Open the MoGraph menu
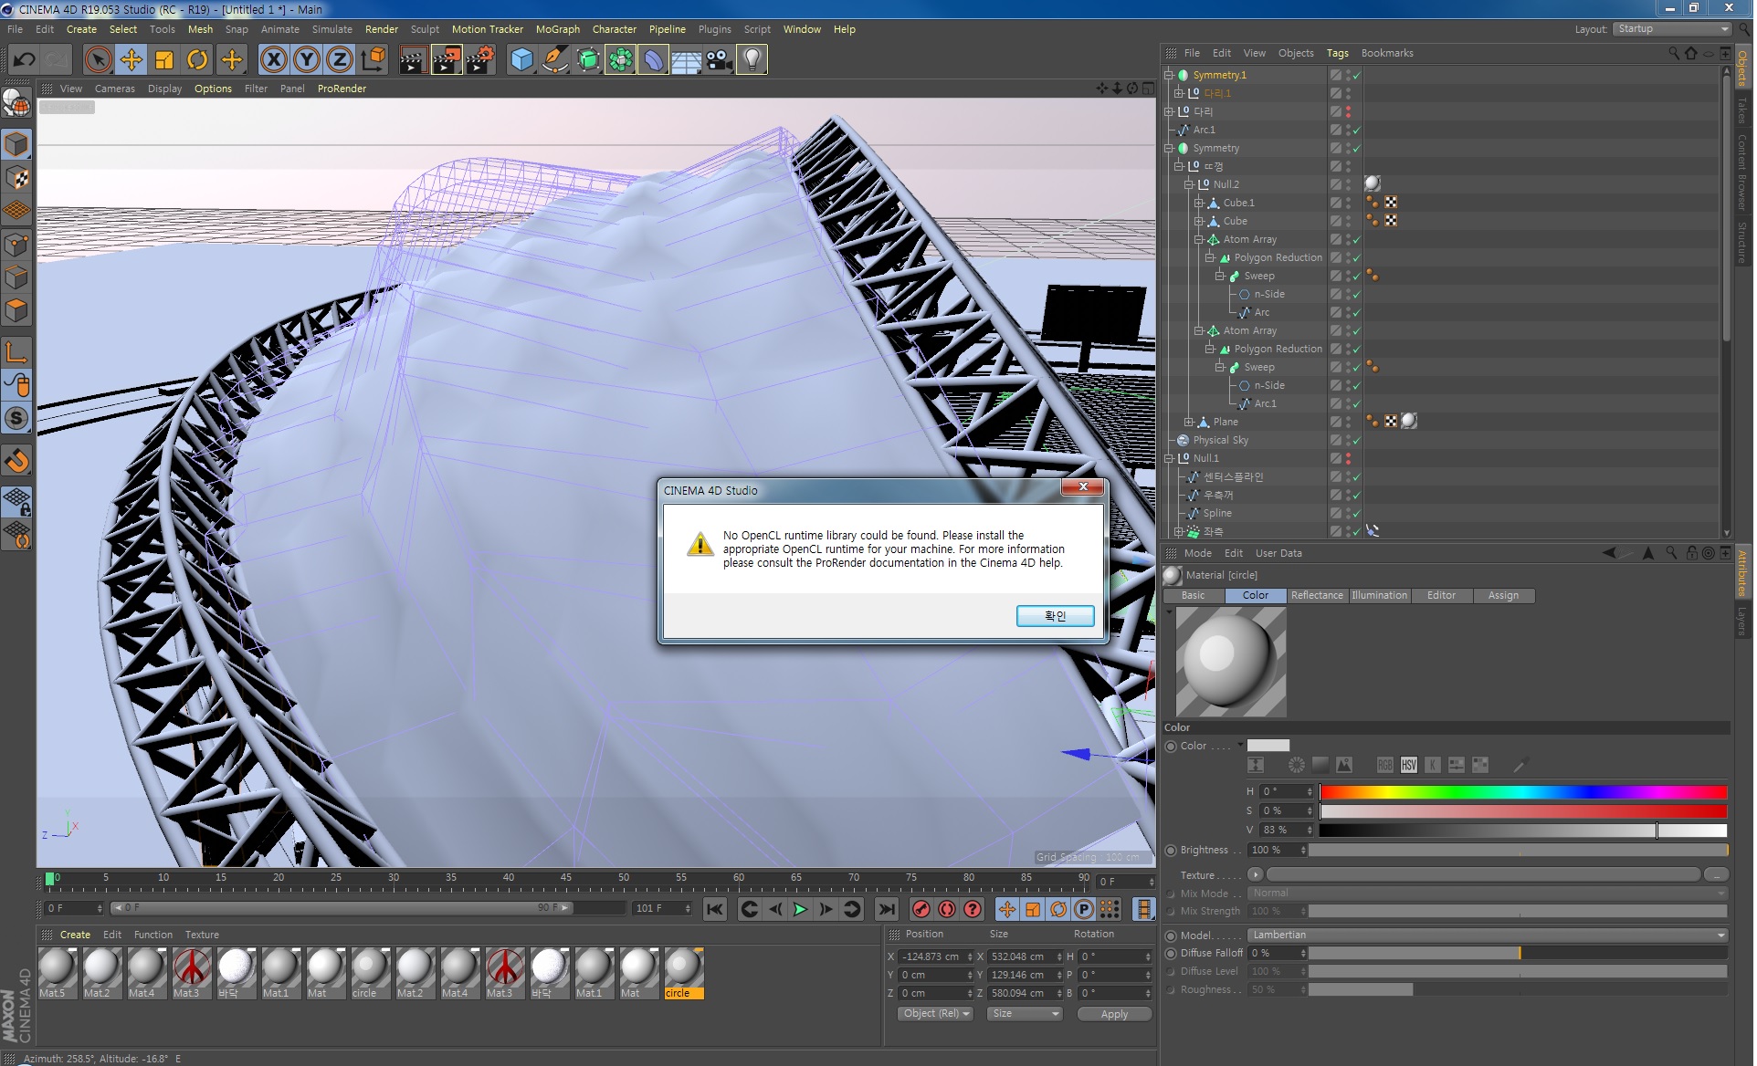 point(558,29)
